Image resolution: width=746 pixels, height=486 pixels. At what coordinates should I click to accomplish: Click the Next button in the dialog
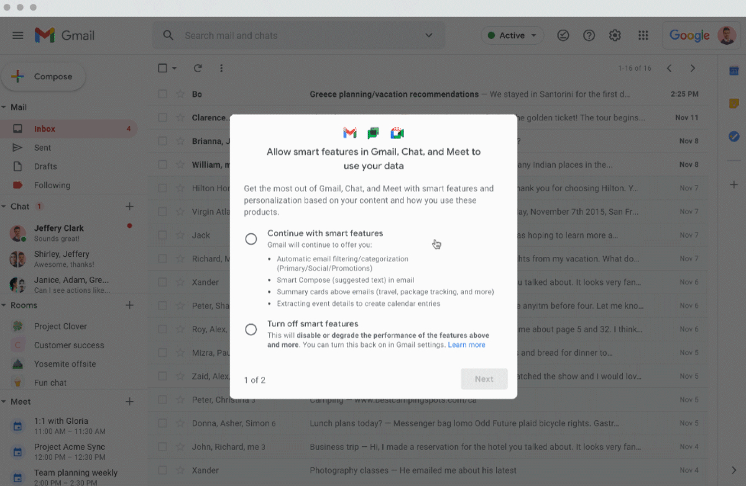point(484,379)
